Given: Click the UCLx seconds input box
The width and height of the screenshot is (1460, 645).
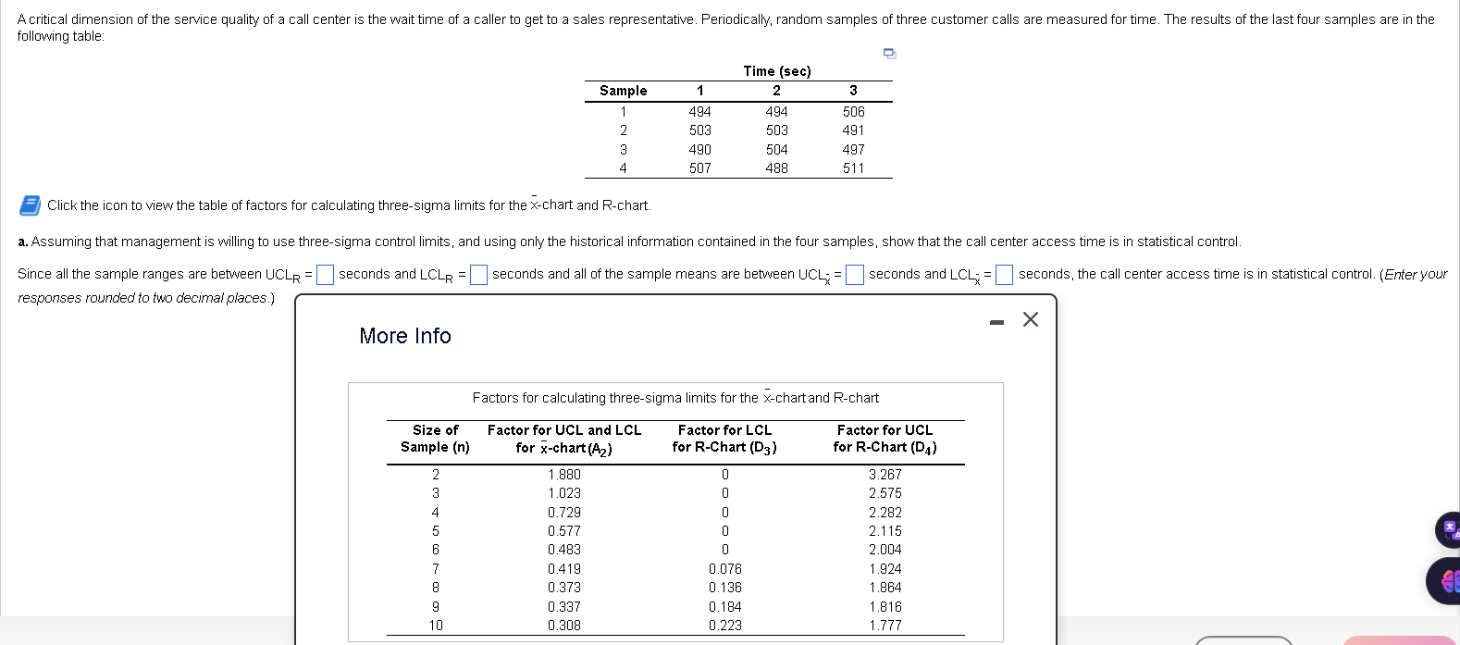Looking at the screenshot, I should coord(855,274).
